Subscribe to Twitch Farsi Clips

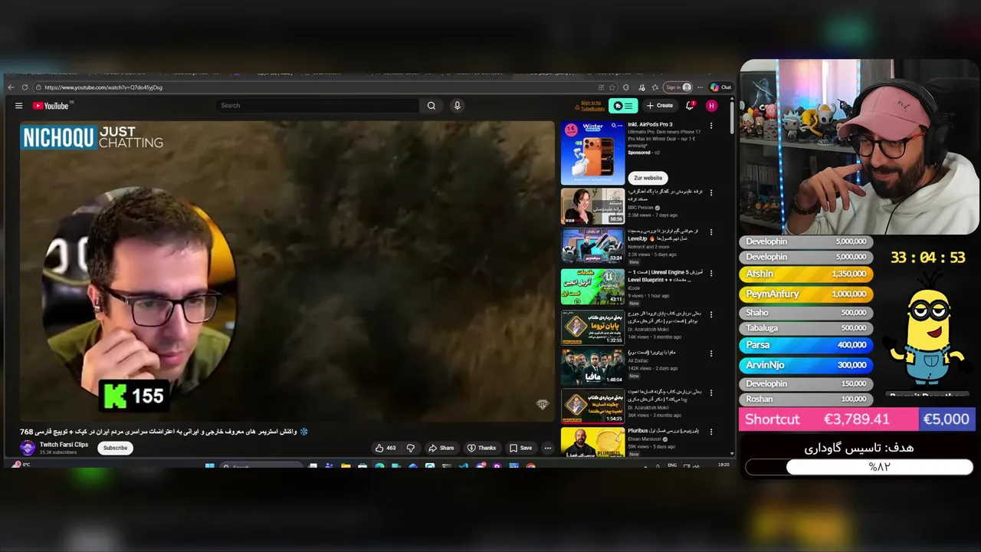coord(115,448)
